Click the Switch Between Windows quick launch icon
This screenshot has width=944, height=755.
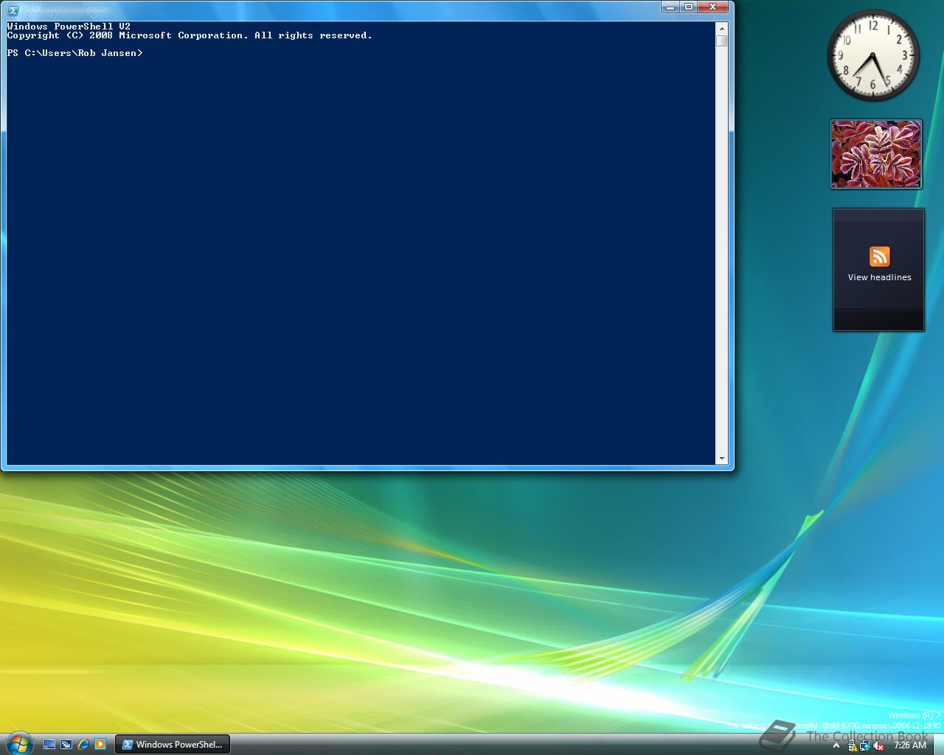coord(66,745)
